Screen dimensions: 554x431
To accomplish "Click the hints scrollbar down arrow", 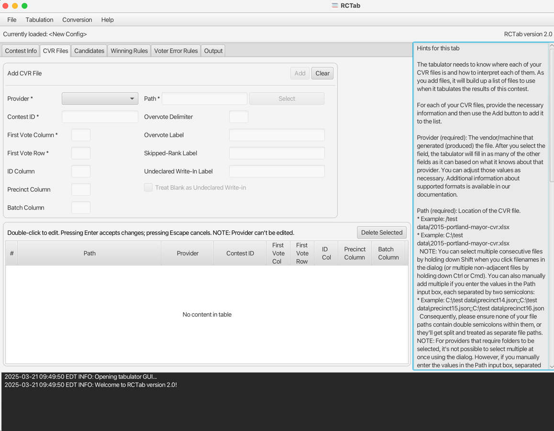I will tap(552, 367).
